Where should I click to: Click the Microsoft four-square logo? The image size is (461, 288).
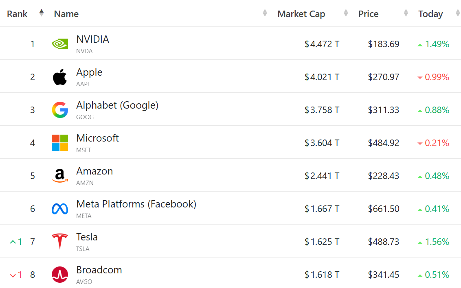60,143
